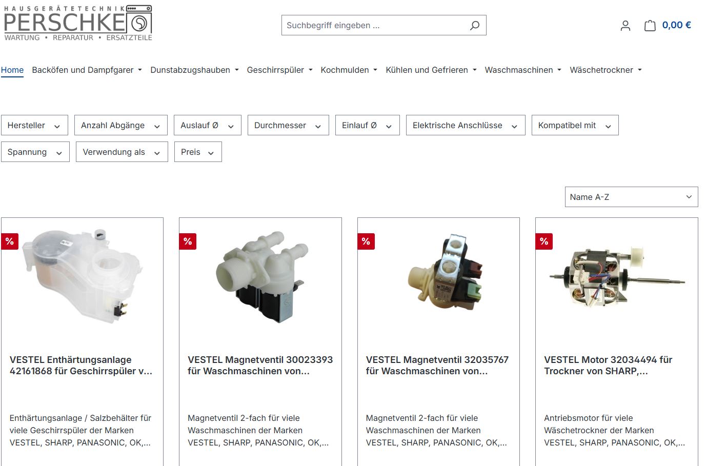Open the shopping cart icon

[x=650, y=26]
